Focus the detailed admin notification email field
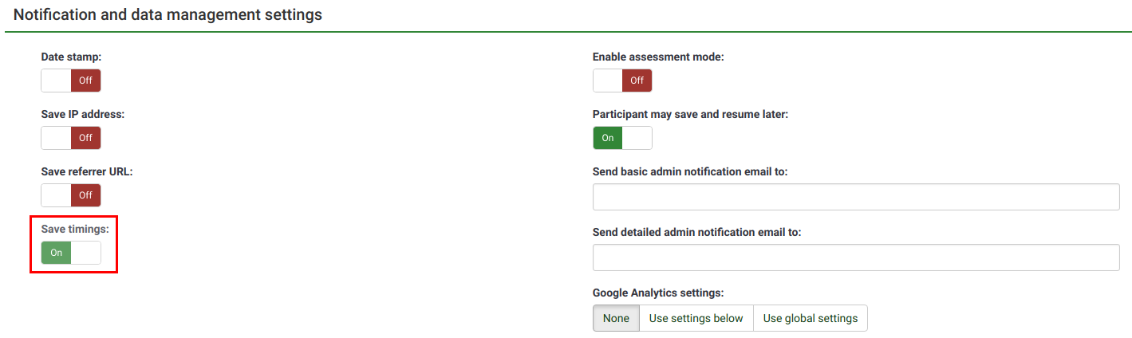This screenshot has width=1132, height=338. [x=856, y=257]
